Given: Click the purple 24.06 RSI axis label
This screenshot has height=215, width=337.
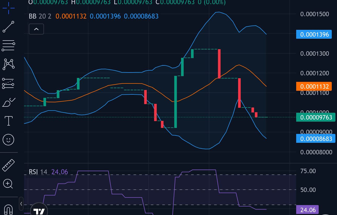Looking at the screenshot, I should (307, 210).
